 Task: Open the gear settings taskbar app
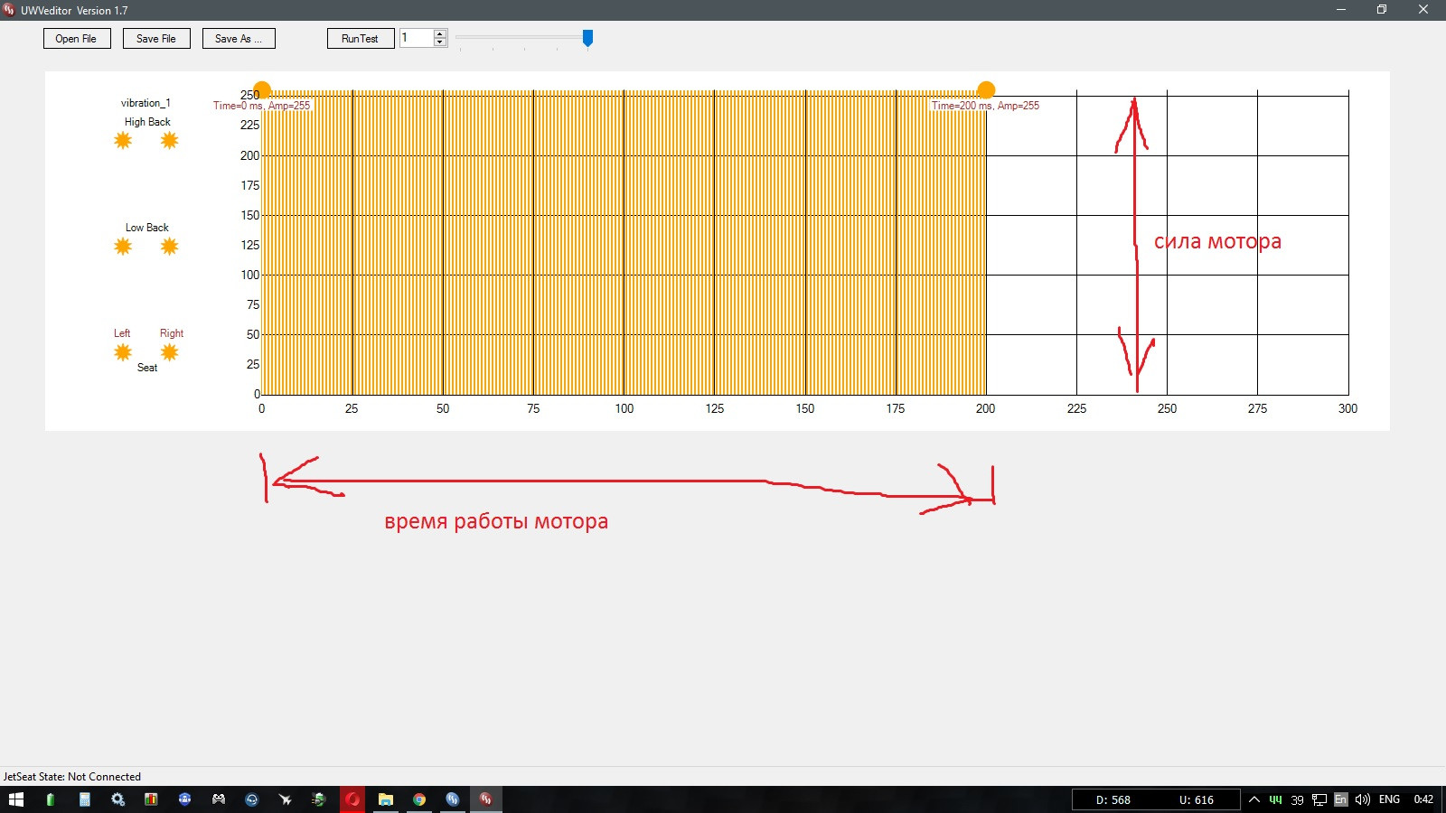[x=117, y=799]
